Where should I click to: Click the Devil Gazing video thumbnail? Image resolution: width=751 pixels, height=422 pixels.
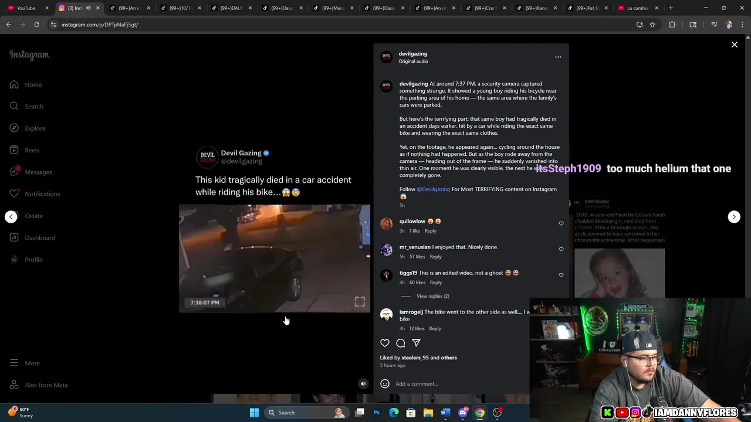(x=275, y=258)
